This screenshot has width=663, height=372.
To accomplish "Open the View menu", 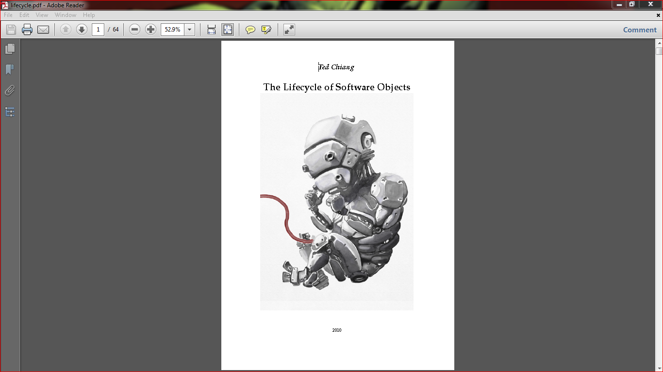I will [42, 15].
